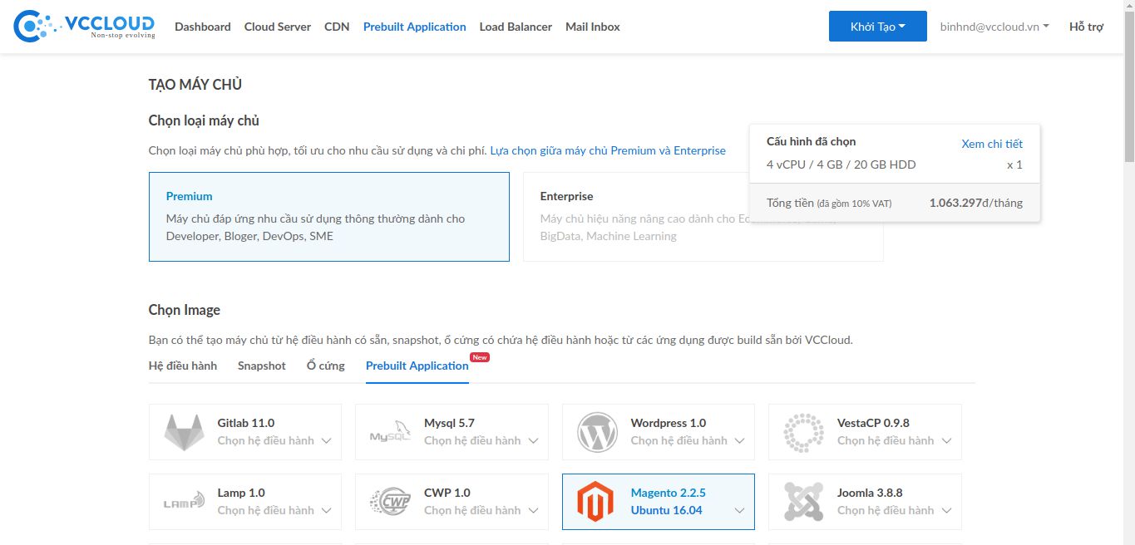Expand Joomla 3.8.8 OS dropdown chevron

click(946, 511)
